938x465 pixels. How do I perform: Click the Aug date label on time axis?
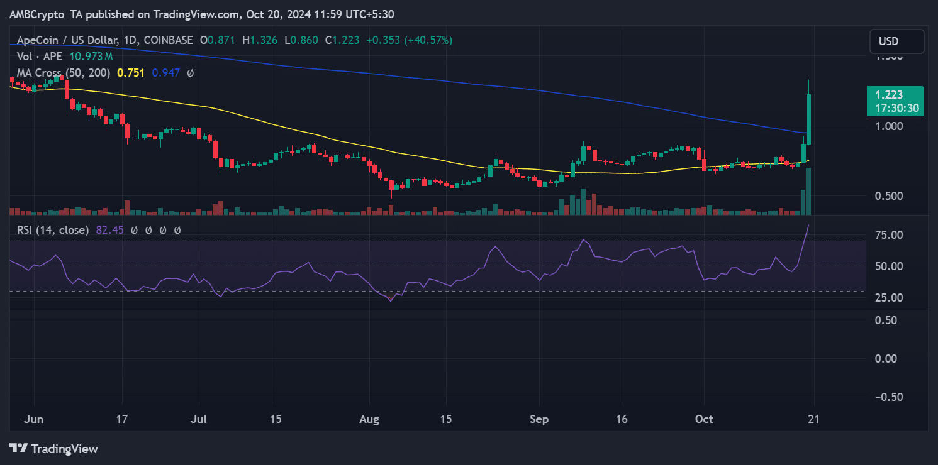click(x=369, y=419)
